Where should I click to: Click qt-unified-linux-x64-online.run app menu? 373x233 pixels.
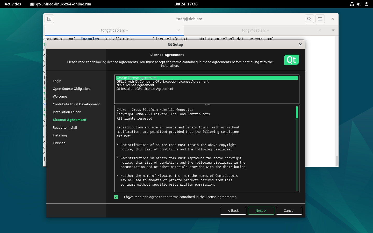61,4
